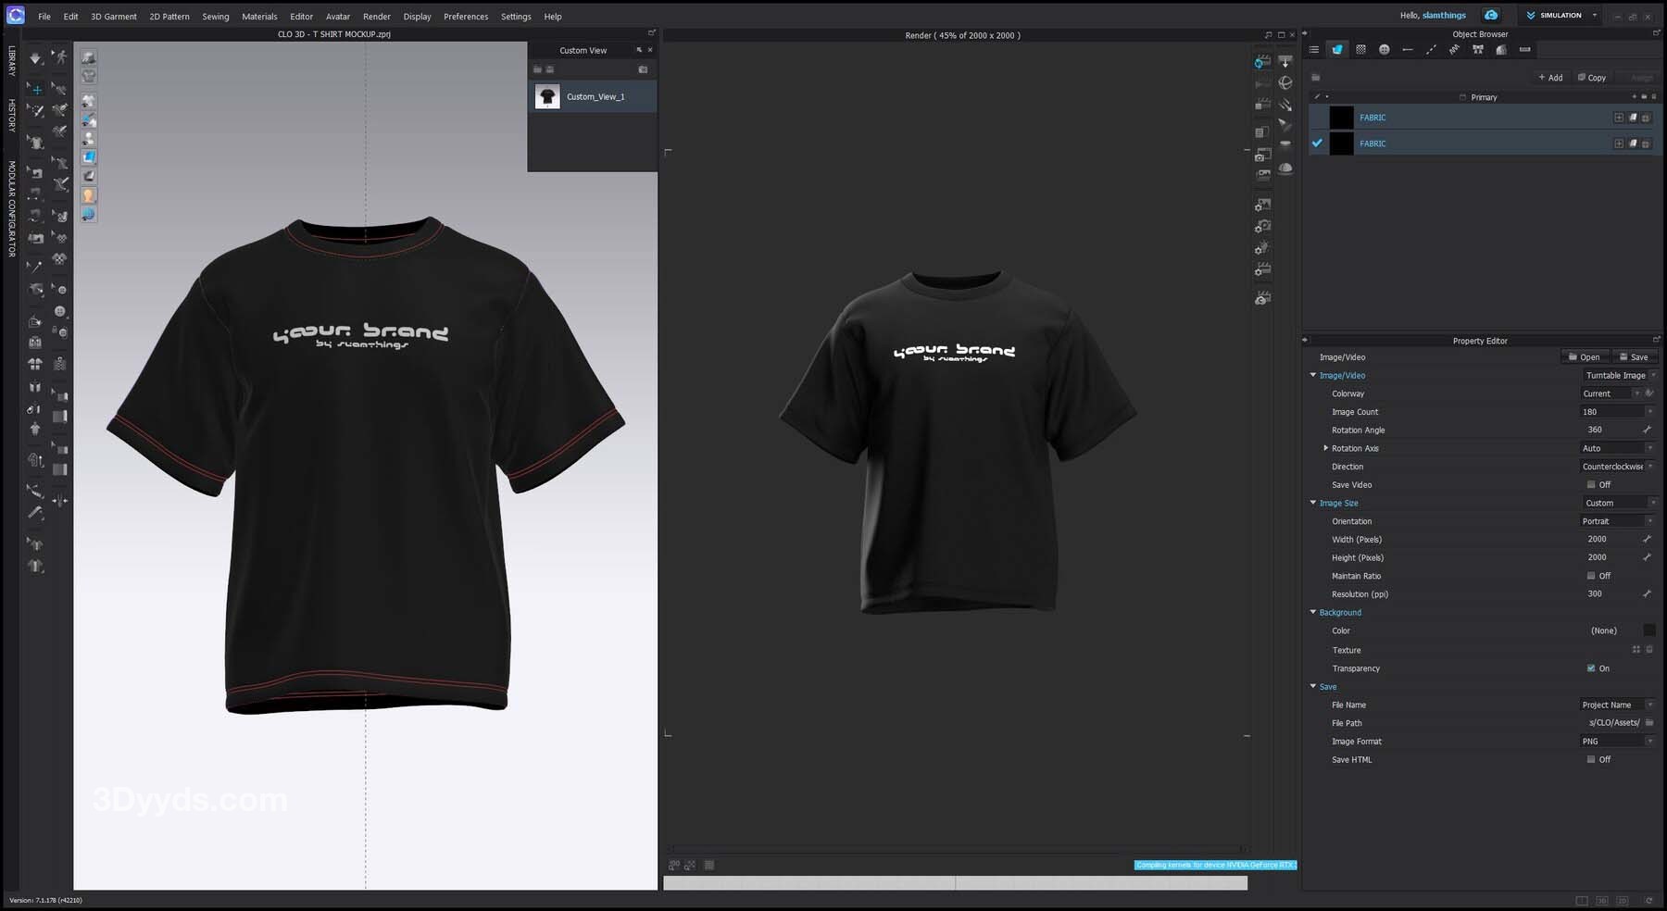Click the cloud icon beside the username

(x=1491, y=16)
